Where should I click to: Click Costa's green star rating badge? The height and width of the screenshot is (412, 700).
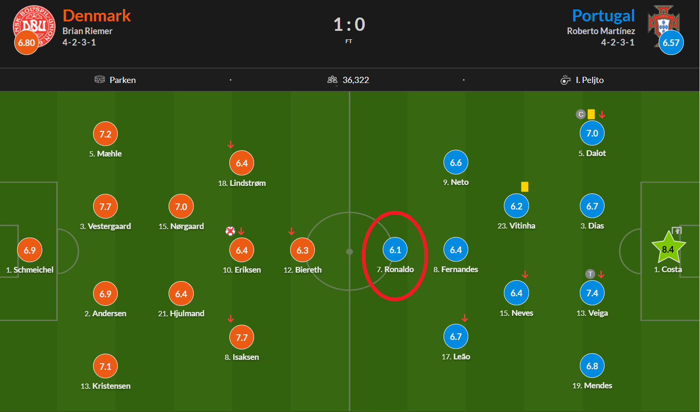[x=669, y=248]
